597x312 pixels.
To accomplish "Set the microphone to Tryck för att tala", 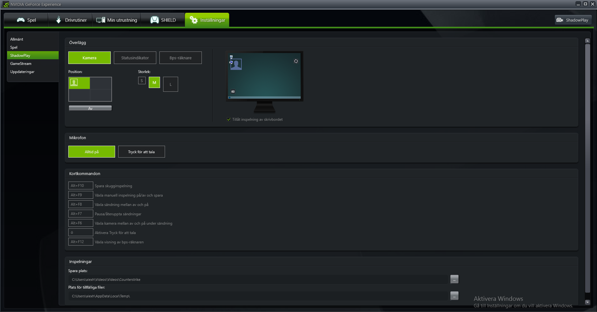I will coord(142,152).
